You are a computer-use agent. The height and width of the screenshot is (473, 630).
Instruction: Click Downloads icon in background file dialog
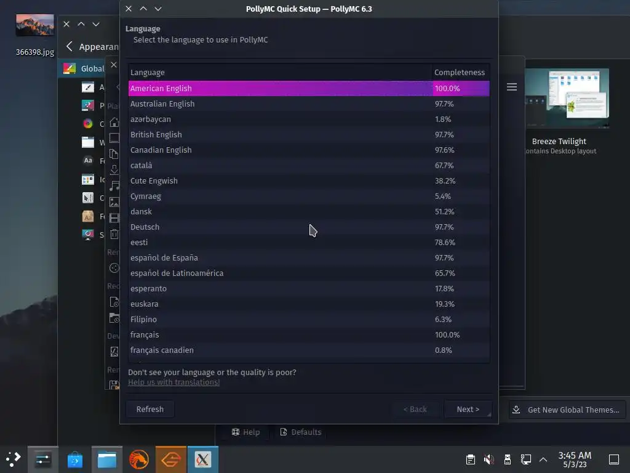pos(114,170)
